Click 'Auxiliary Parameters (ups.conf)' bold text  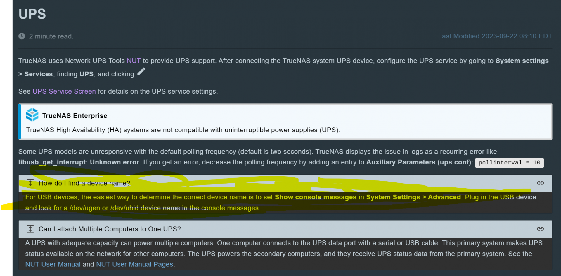[419, 162]
